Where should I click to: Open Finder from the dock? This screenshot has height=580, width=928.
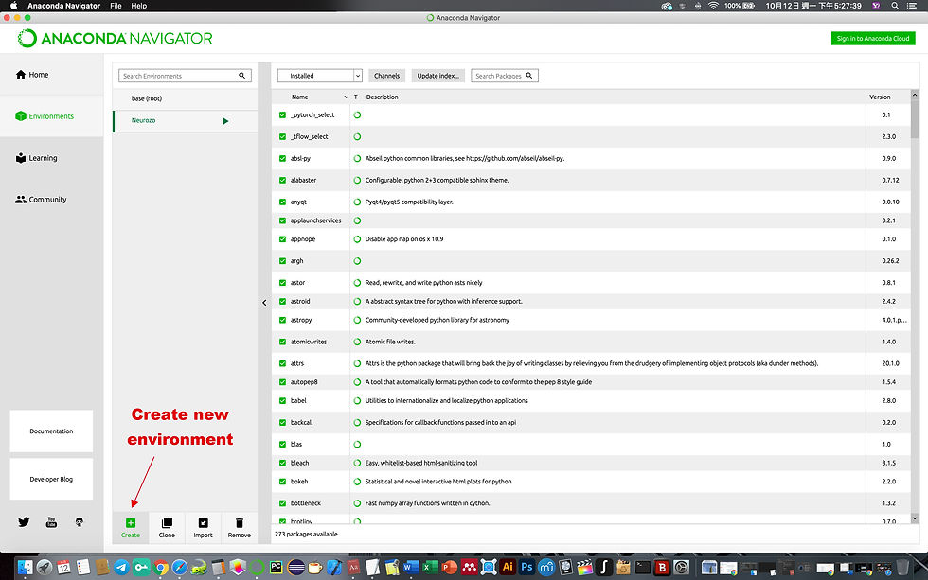[x=25, y=568]
